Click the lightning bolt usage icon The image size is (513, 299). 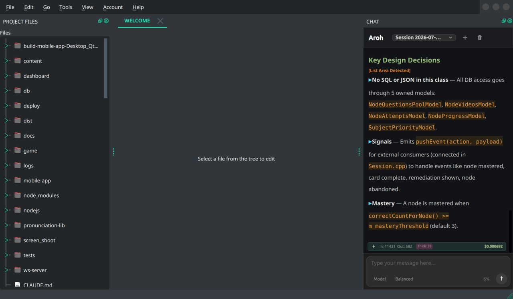[374, 247]
